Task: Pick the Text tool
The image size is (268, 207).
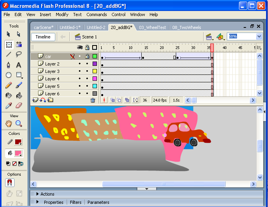Action: (18, 65)
